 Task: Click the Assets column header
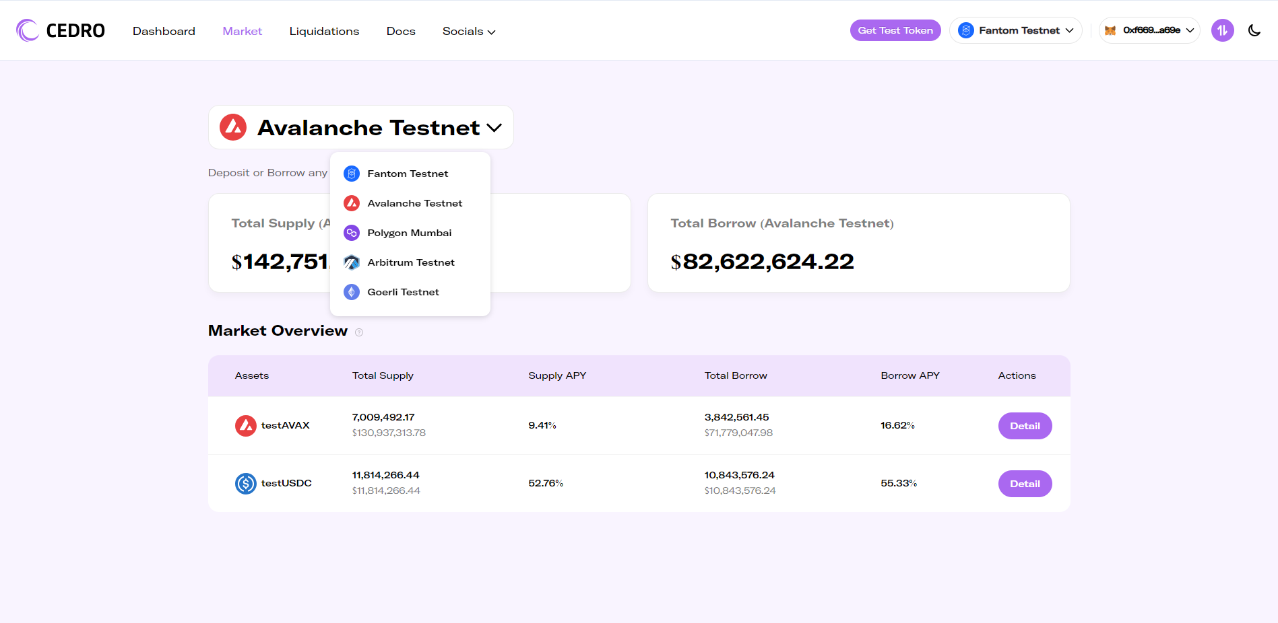[252, 375]
